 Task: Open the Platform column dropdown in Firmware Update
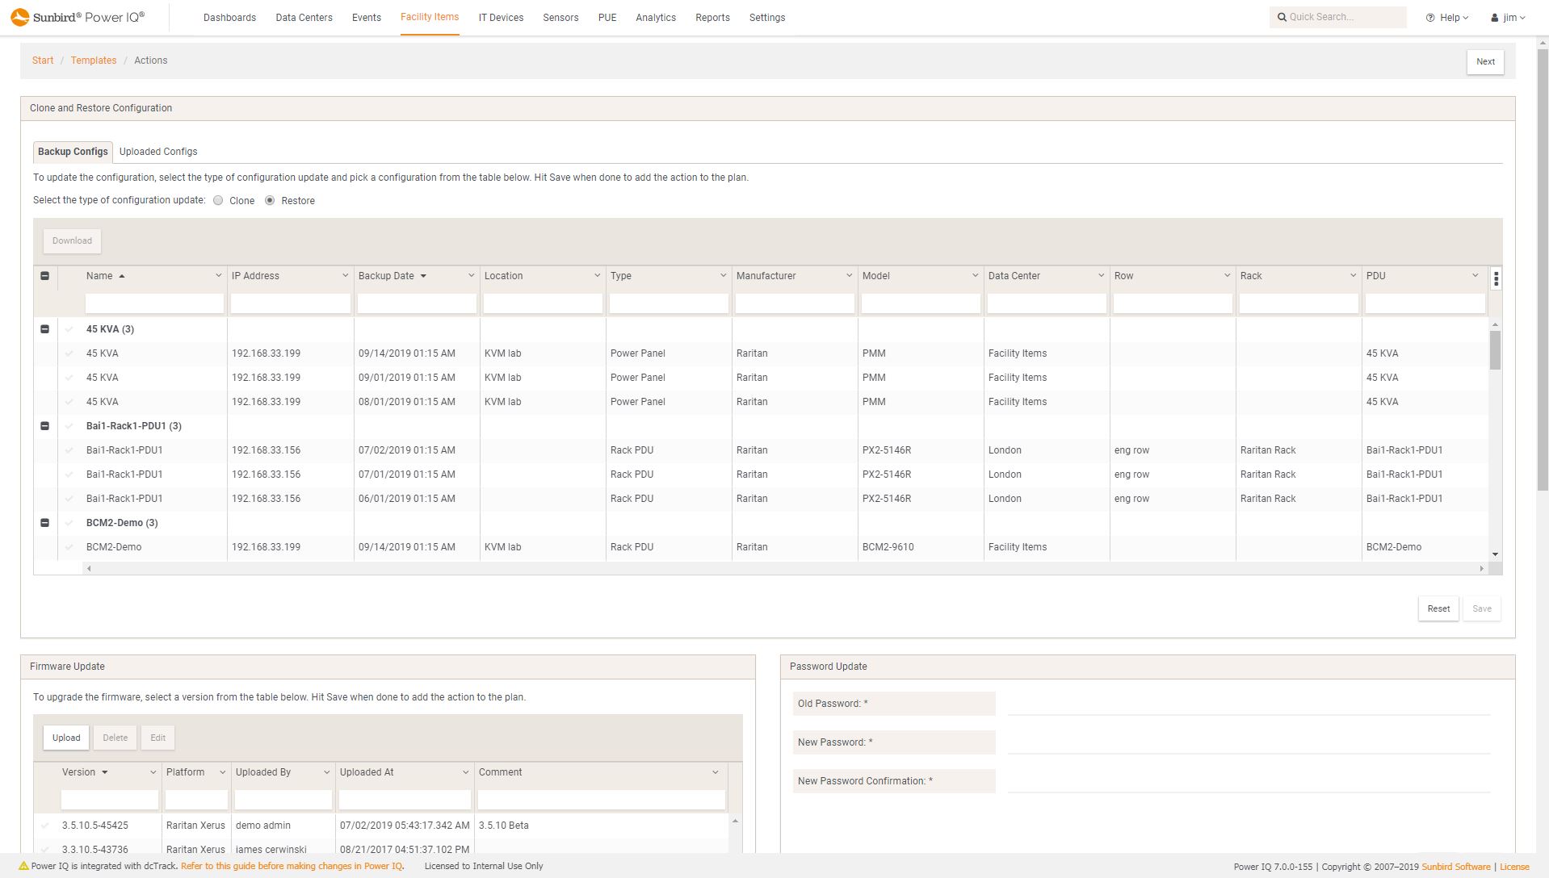coord(220,772)
